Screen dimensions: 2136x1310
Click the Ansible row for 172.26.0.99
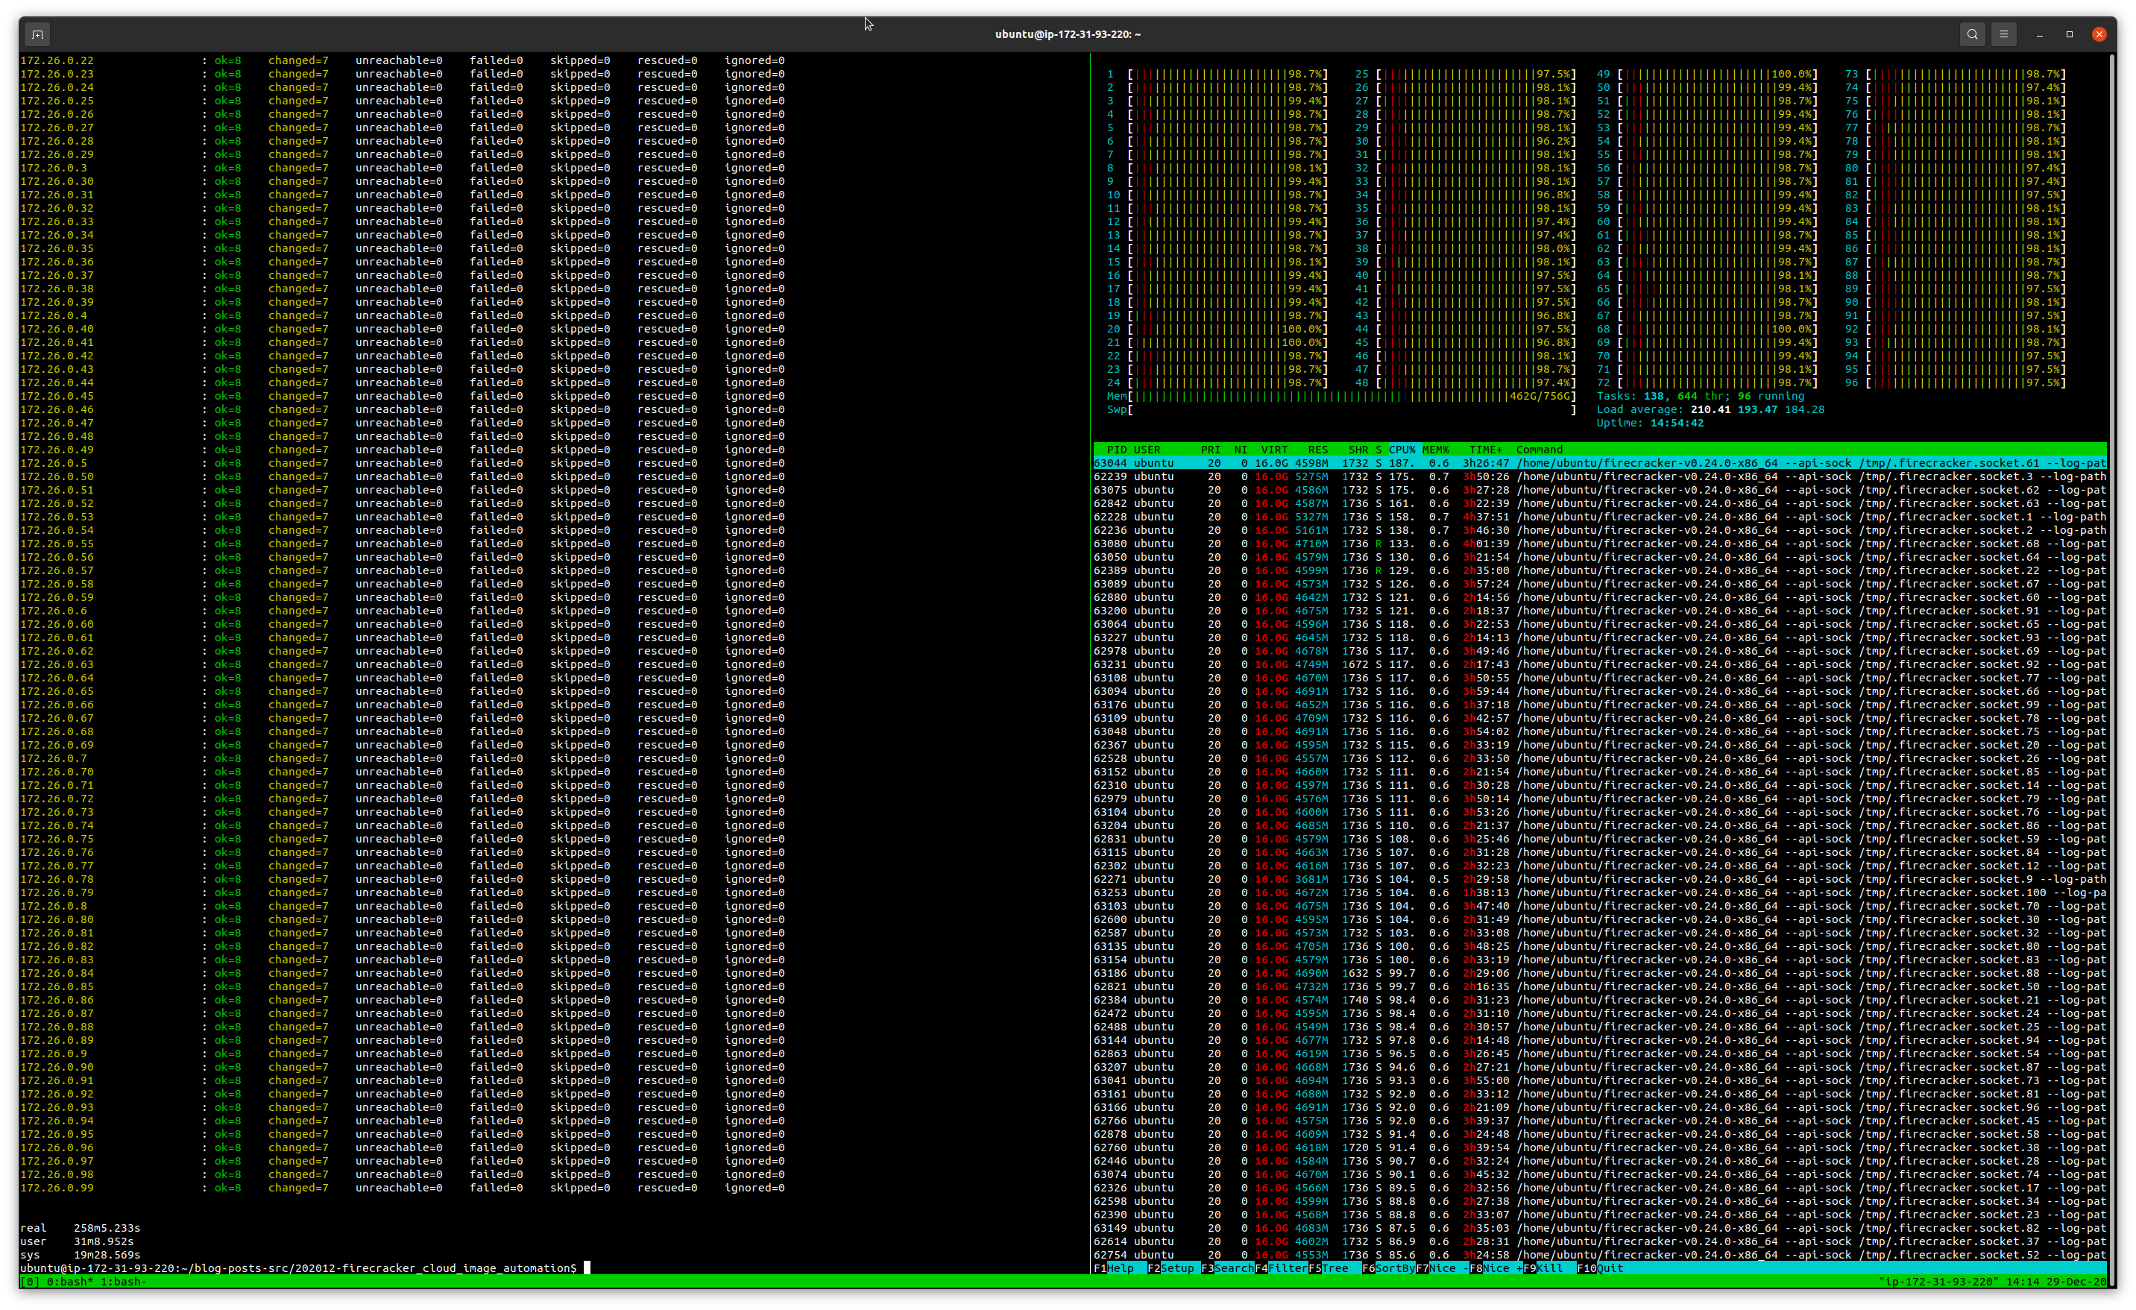pos(403,1188)
